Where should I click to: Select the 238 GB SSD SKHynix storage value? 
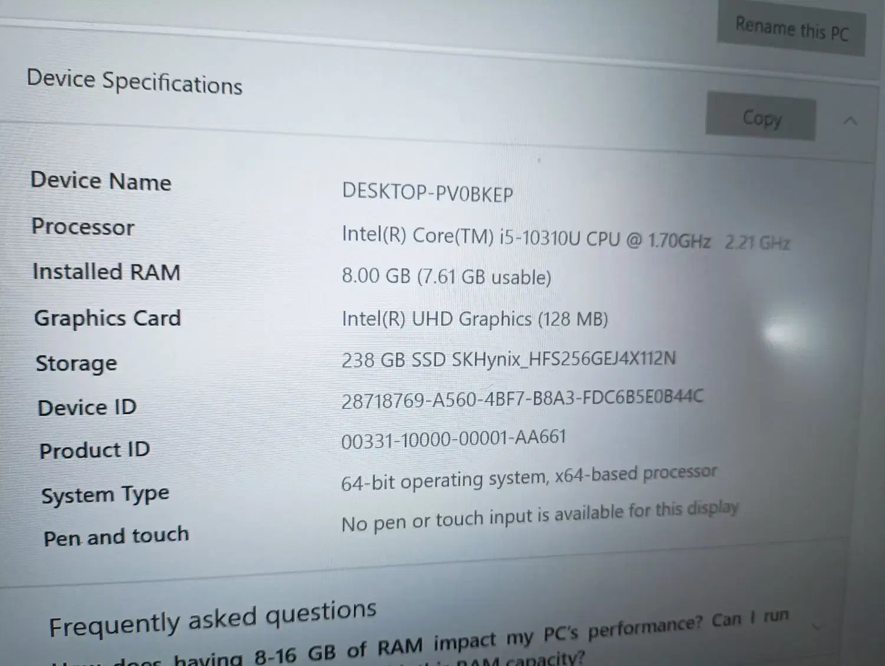(x=509, y=359)
